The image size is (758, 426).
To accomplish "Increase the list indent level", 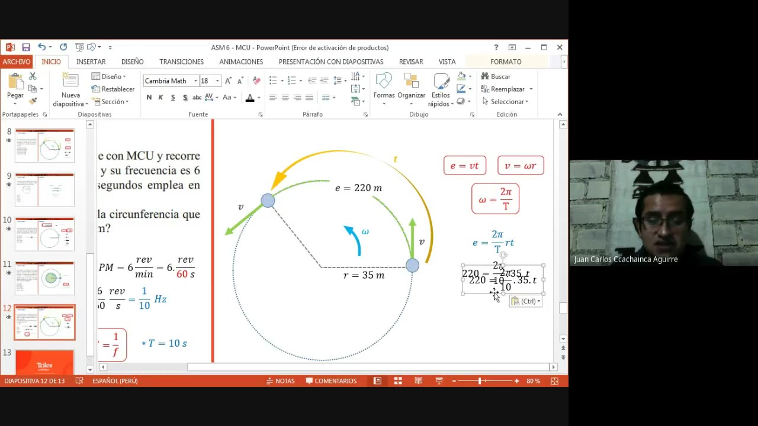I will coord(324,80).
